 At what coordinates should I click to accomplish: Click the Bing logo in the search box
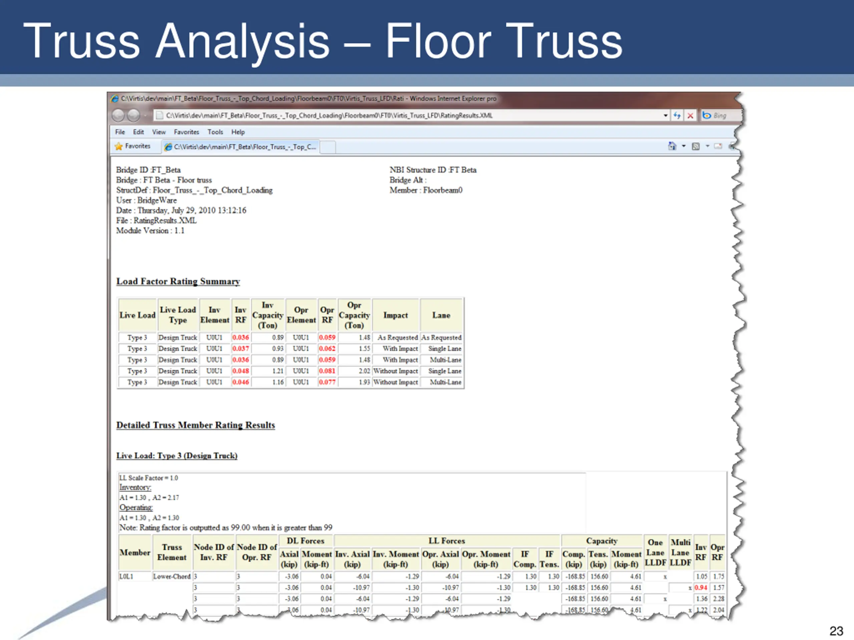707,115
